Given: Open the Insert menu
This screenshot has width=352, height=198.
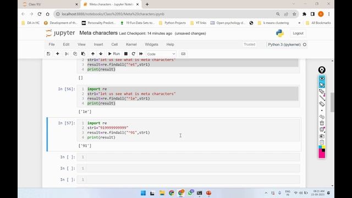Looking at the screenshot, I should (x=98, y=45).
